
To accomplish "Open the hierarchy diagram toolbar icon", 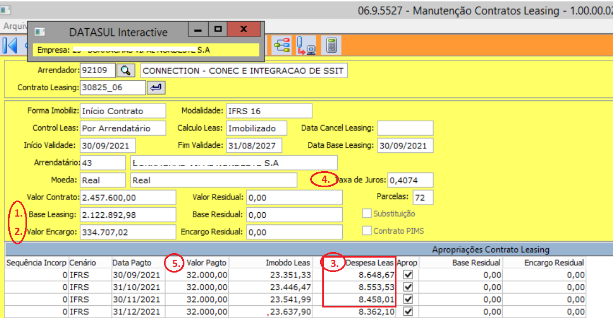I will [x=282, y=45].
